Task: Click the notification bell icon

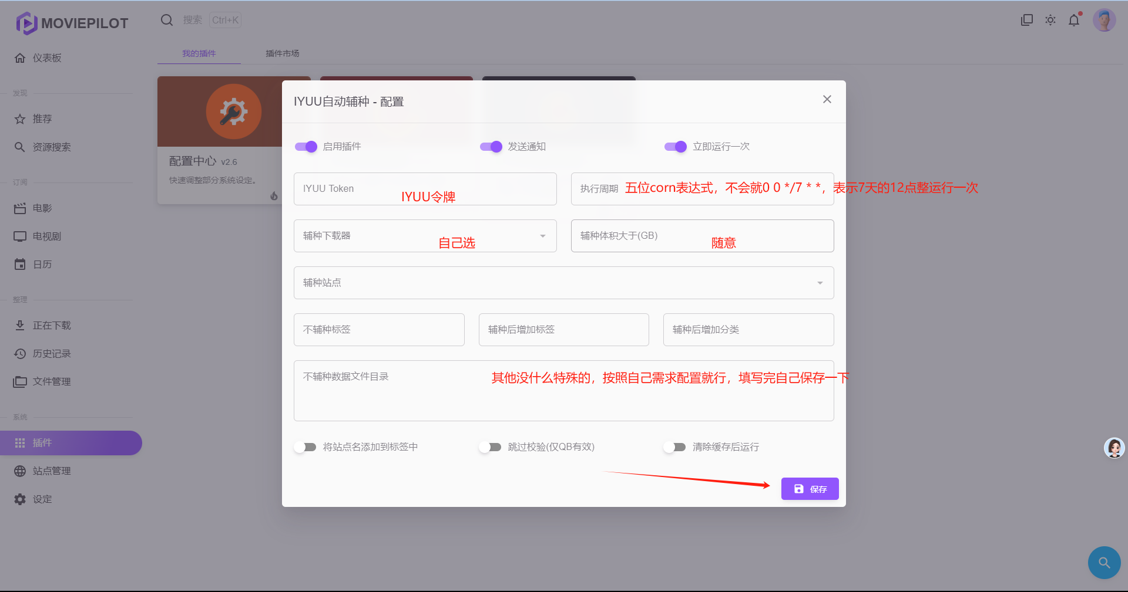Action: 1074,21
